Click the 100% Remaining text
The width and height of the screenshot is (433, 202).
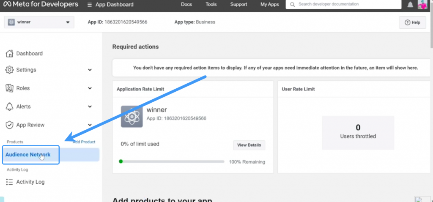click(x=247, y=162)
